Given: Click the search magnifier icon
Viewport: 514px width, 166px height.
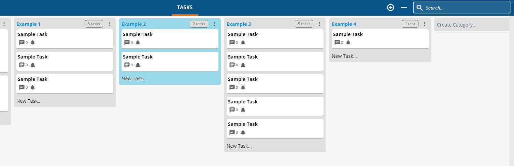Looking at the screenshot, I should tap(420, 7).
